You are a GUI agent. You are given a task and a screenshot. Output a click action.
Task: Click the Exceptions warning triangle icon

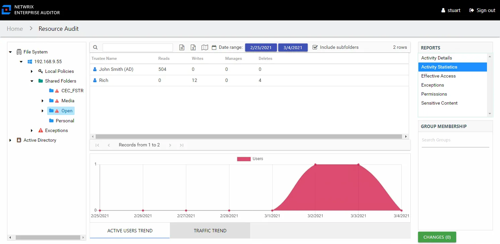(x=41, y=130)
